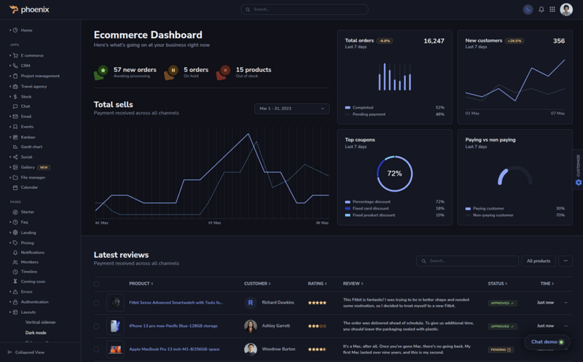Open the nine-dot apps grid

[x=552, y=9]
